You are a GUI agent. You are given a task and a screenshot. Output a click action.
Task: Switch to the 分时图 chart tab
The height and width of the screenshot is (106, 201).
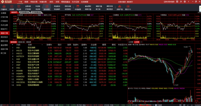tap(131, 42)
